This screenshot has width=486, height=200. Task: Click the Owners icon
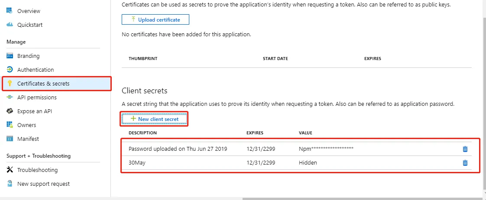10,125
